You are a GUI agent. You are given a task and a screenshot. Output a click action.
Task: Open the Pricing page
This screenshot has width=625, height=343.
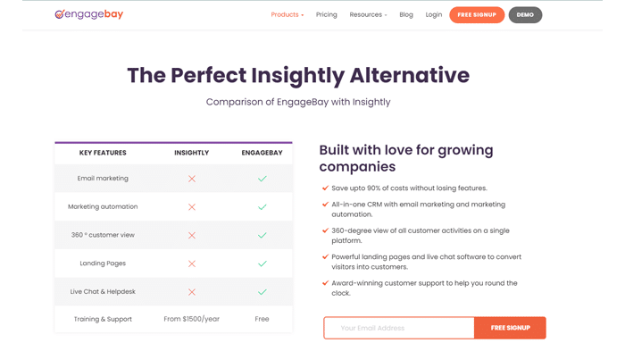(x=327, y=15)
